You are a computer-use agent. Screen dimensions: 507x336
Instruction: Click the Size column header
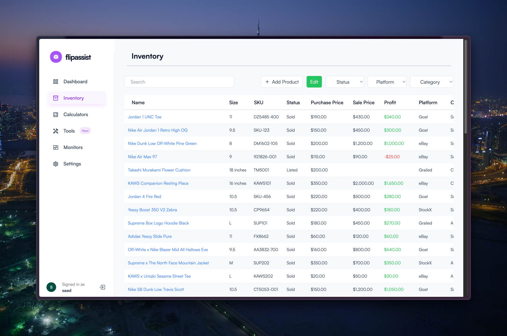click(234, 103)
